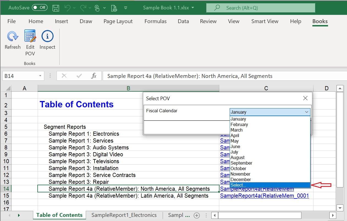Click the Refresh icon in Books ribbon
The height and width of the screenshot is (221, 347).
(12, 36)
